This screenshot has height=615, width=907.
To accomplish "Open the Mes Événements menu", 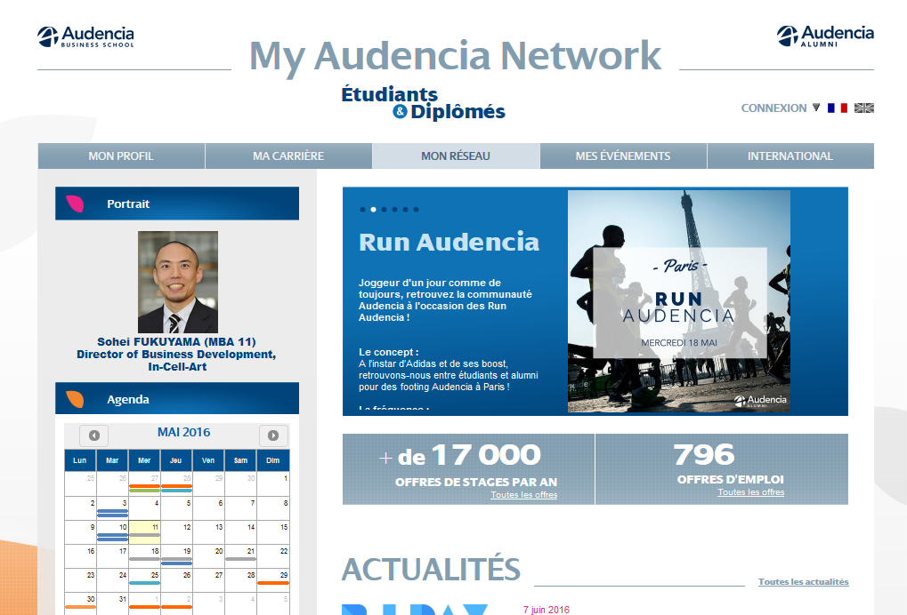I will coord(623,156).
